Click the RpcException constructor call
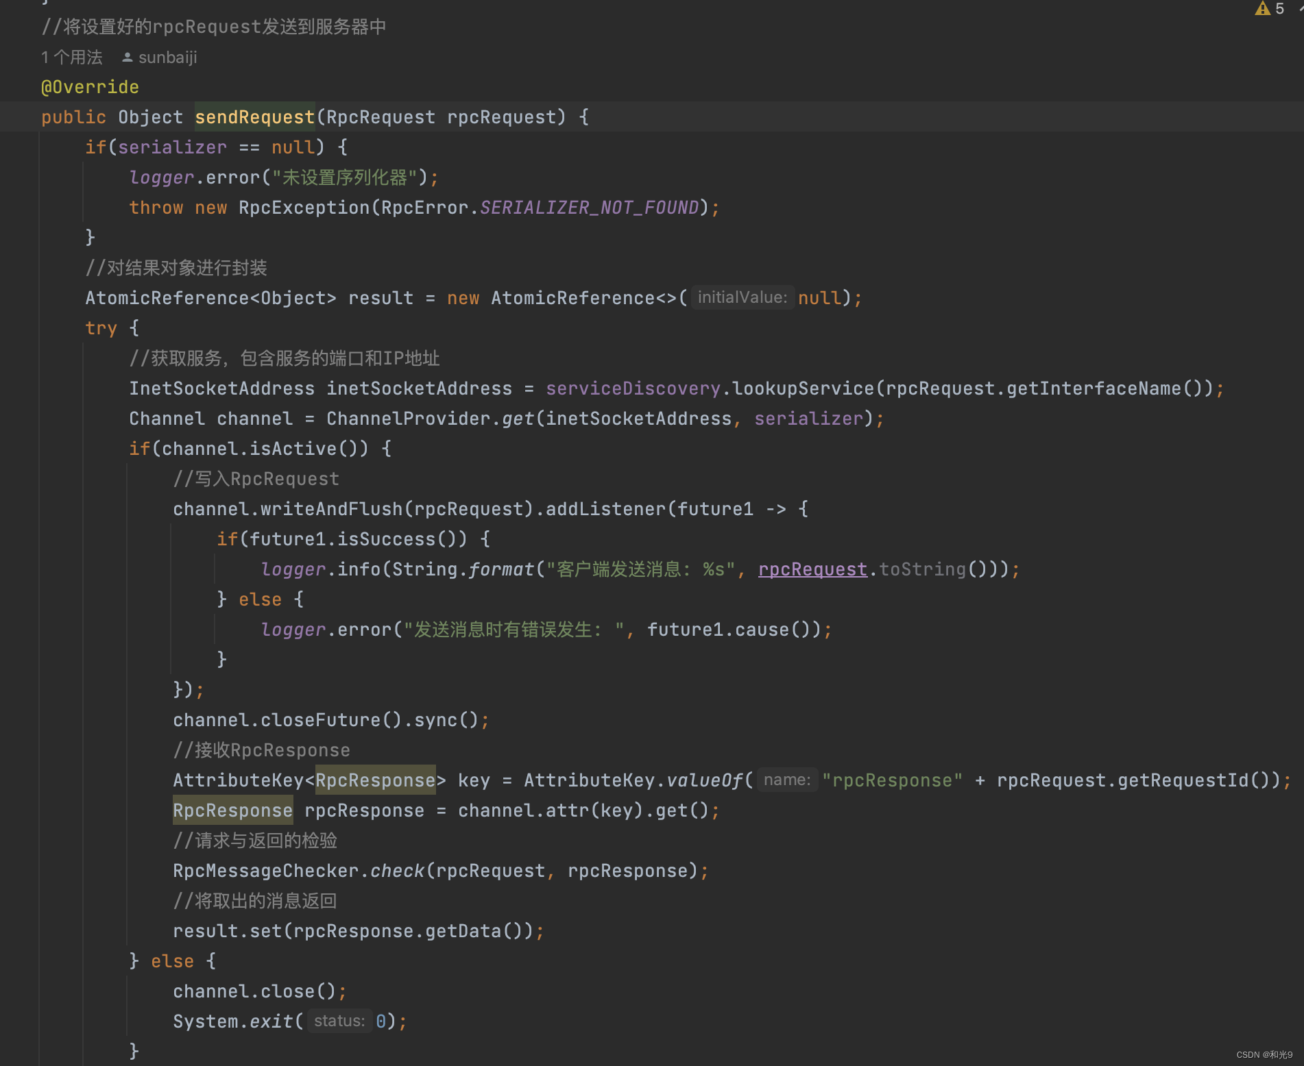Image resolution: width=1304 pixels, height=1066 pixels. pos(304,208)
